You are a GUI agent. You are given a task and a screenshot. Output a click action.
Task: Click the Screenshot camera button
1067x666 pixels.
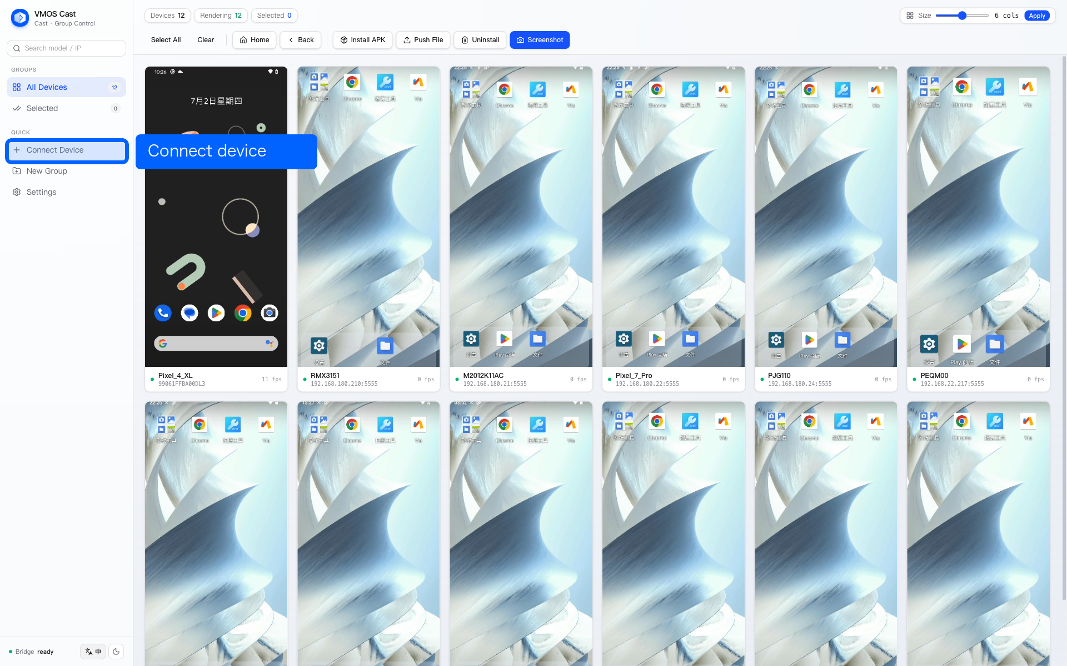pos(540,40)
